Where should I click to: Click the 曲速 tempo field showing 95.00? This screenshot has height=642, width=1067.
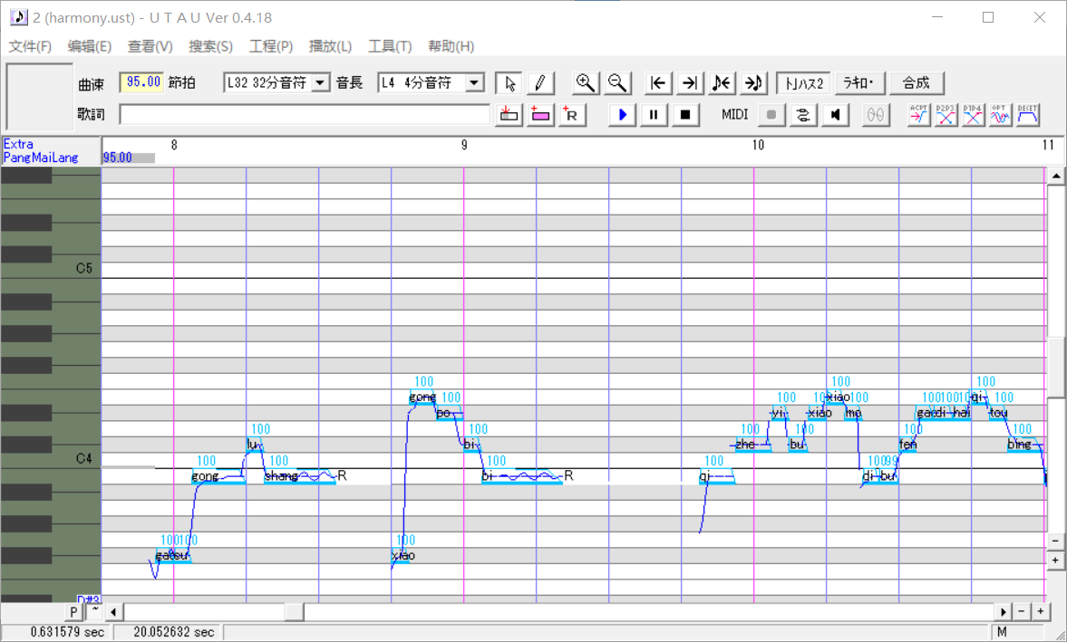(141, 82)
